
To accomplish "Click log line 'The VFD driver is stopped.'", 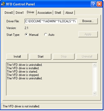I will click(23, 75).
